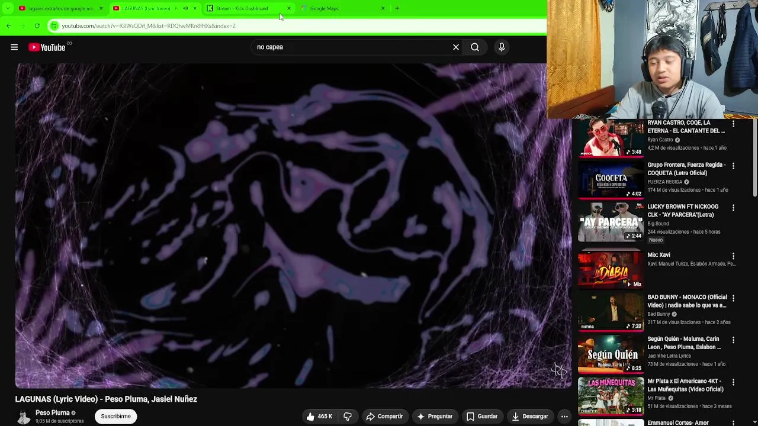Click the Preguntar button
The image size is (758, 426).
pos(434,417)
